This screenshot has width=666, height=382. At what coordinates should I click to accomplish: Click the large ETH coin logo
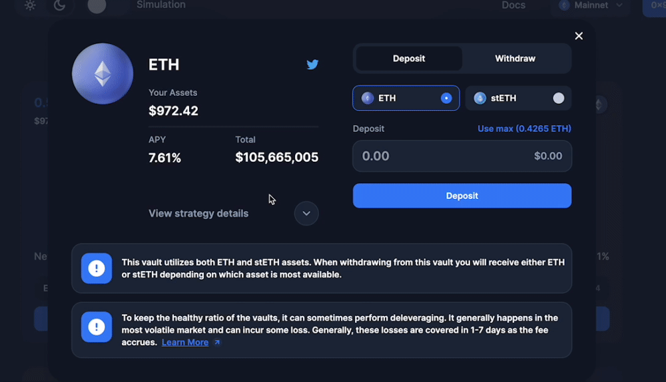coord(103,74)
